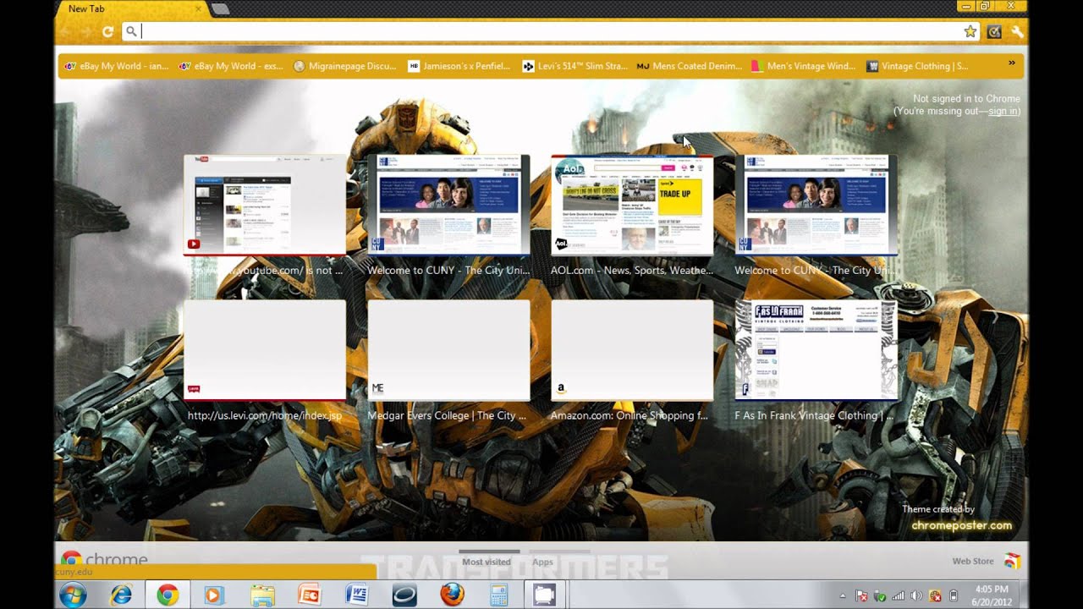Viewport: 1083px width, 609px height.
Task: Launch Microsoft Word from the taskbar
Action: (357, 595)
